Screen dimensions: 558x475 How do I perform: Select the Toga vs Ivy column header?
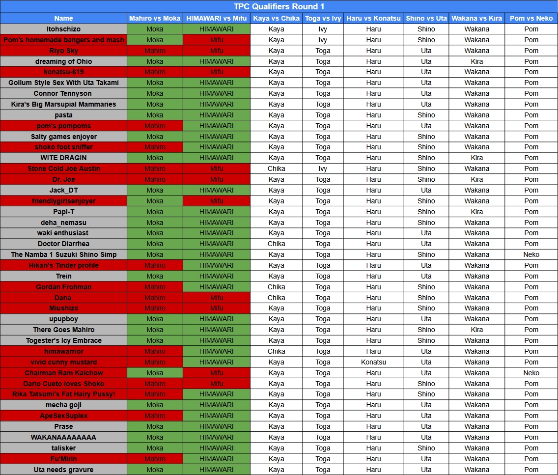pos(323,18)
